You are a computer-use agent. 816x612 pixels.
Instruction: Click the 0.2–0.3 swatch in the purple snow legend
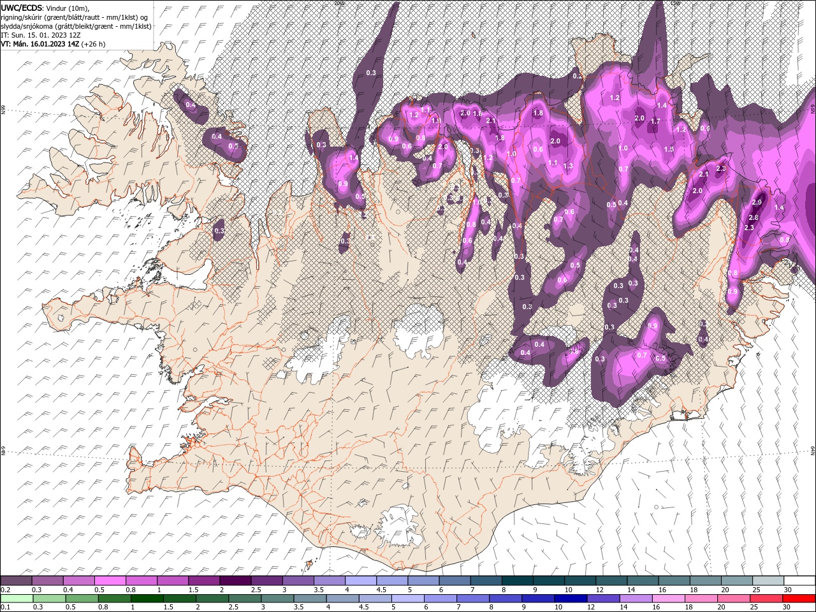(16, 581)
